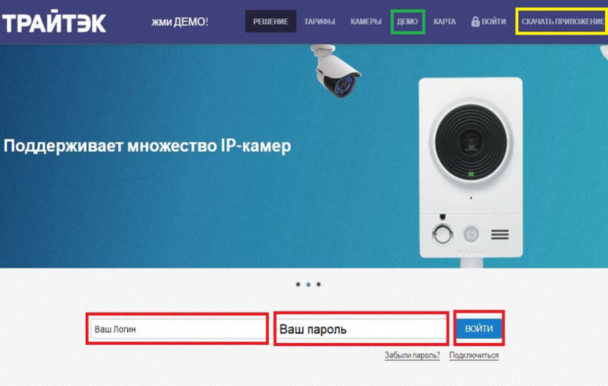Open the Забыли пароль? link
The width and height of the screenshot is (608, 386).
(x=412, y=356)
